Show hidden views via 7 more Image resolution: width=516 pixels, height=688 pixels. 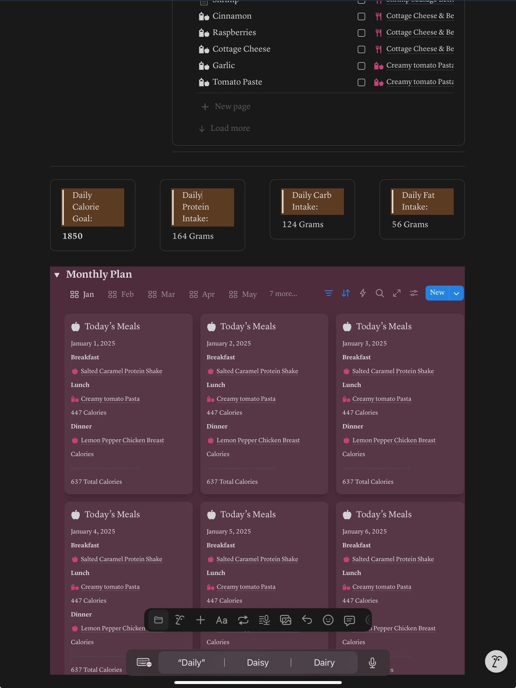pos(283,294)
